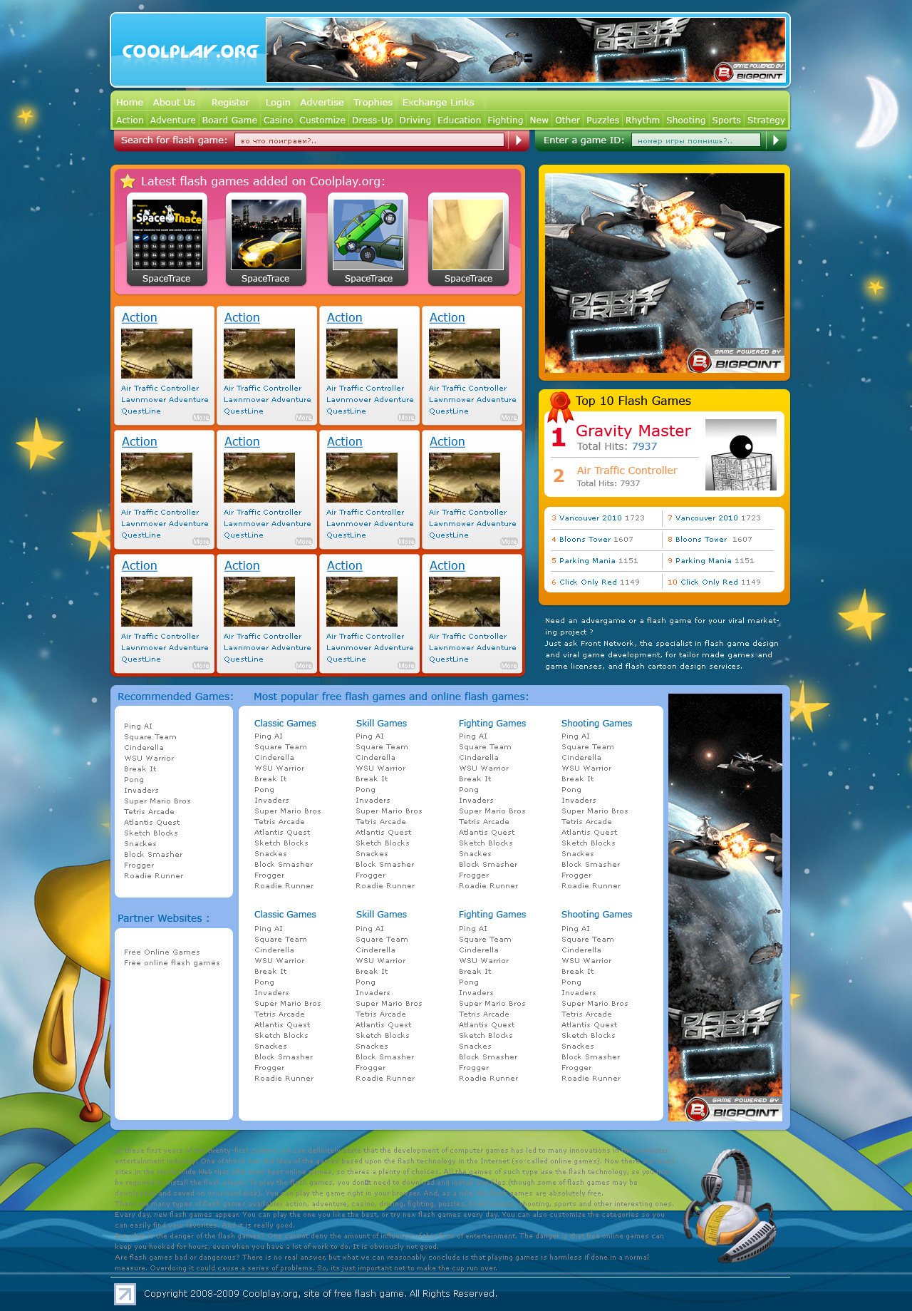Open Cinderella in Recommended Games list

[x=144, y=748]
